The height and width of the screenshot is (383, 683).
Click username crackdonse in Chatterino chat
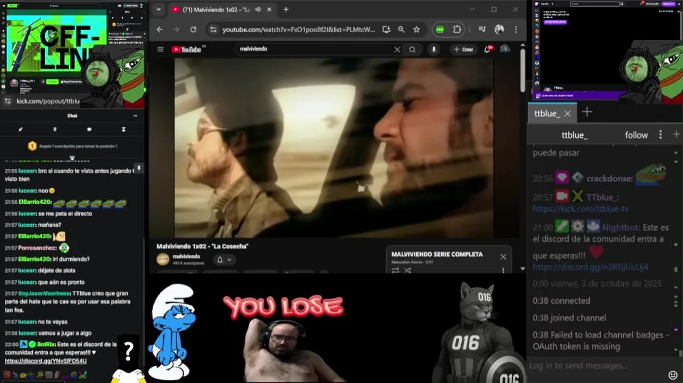(609, 179)
